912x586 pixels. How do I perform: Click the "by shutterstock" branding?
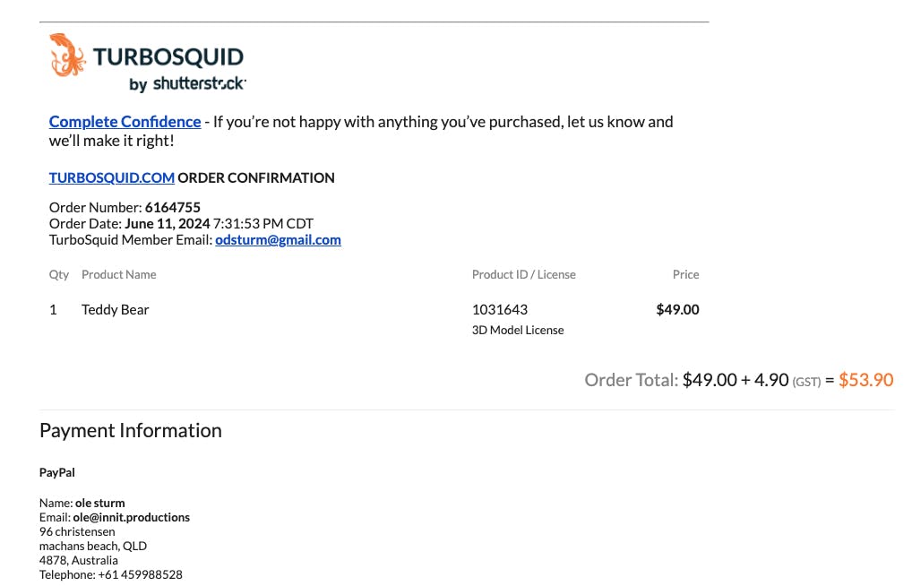(187, 84)
